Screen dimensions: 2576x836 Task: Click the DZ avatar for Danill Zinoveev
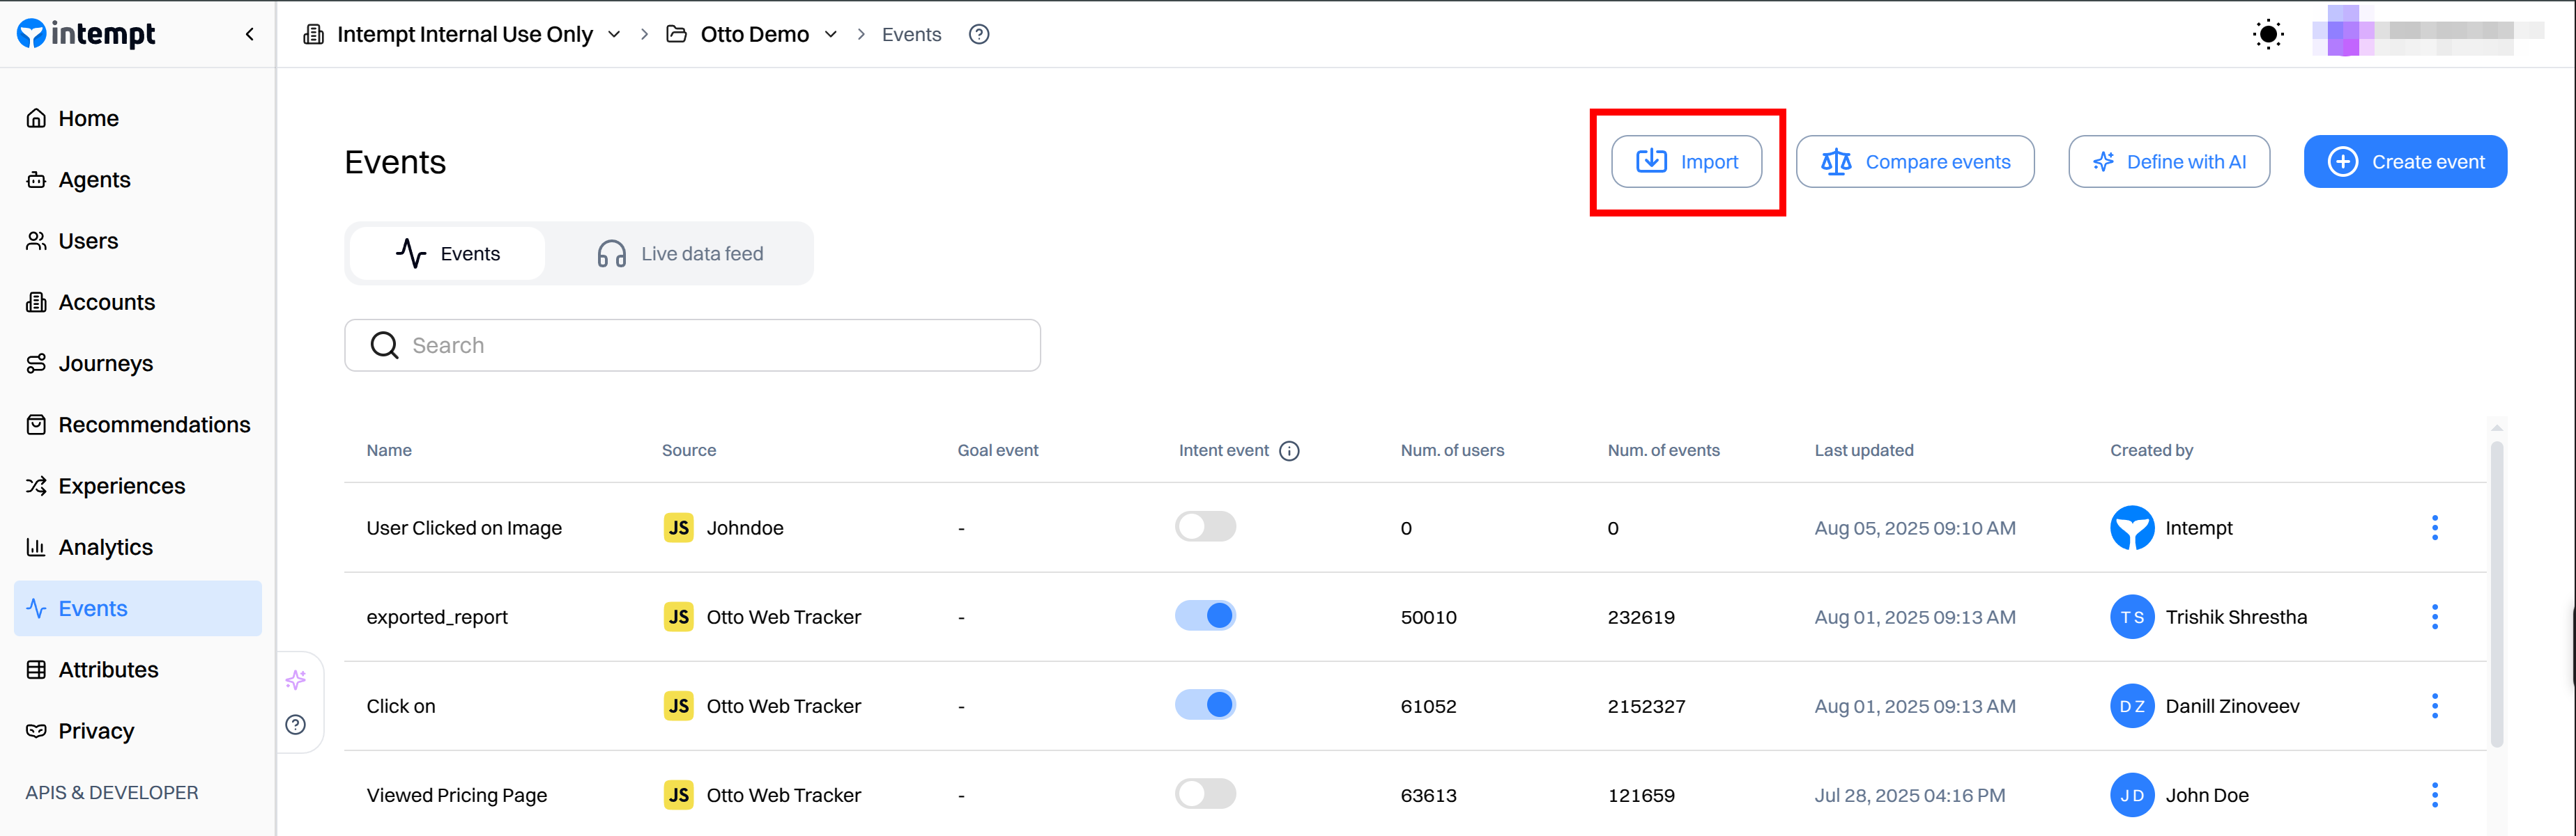[2131, 706]
